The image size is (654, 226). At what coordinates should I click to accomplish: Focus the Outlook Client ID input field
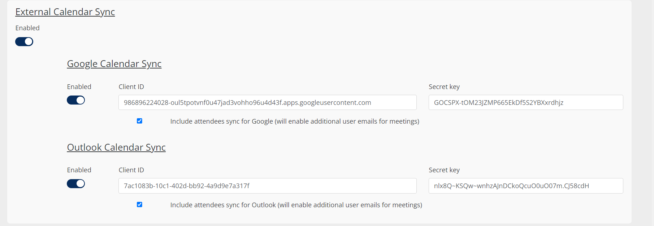point(267,186)
